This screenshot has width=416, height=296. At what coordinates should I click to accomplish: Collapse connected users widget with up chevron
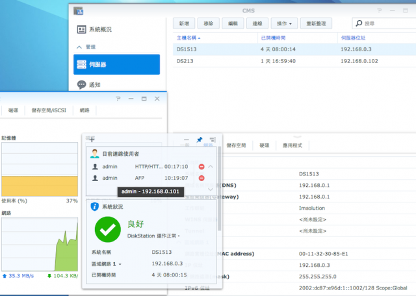point(211,167)
